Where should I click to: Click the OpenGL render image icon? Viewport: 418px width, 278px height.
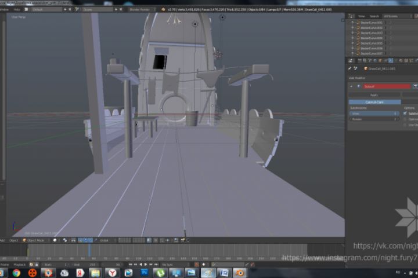176,240
